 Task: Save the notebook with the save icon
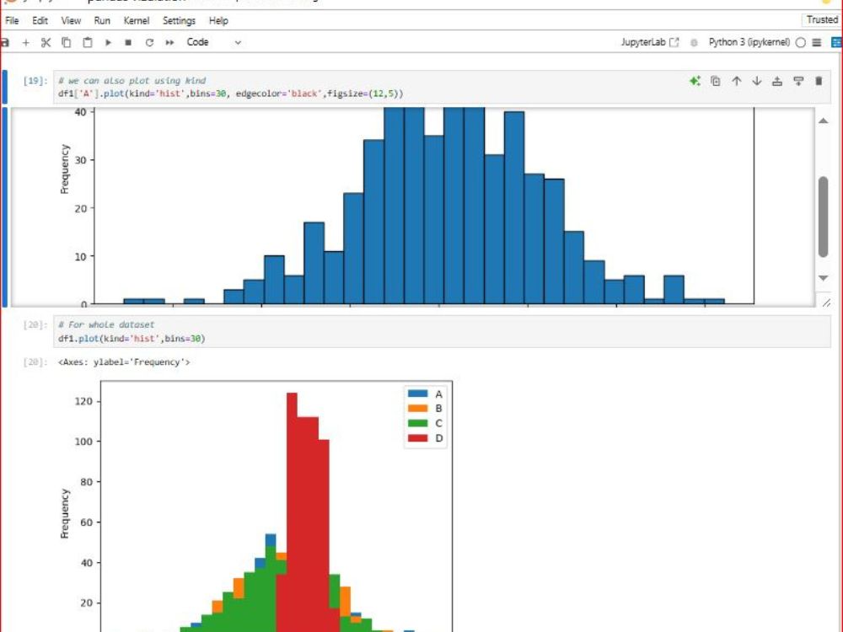[5, 42]
